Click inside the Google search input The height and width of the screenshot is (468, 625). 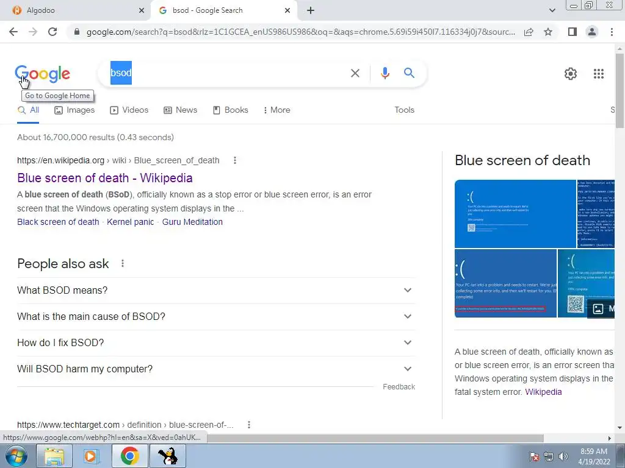[227, 73]
